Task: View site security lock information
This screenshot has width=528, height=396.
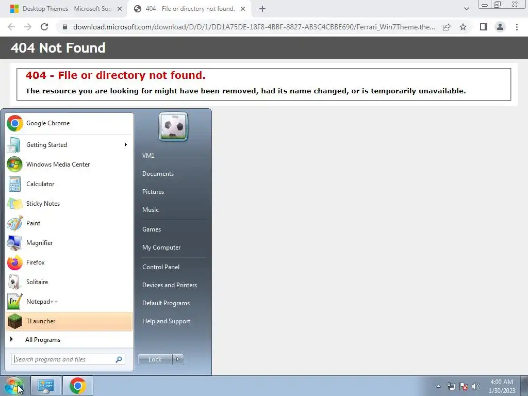Action: coord(65,27)
